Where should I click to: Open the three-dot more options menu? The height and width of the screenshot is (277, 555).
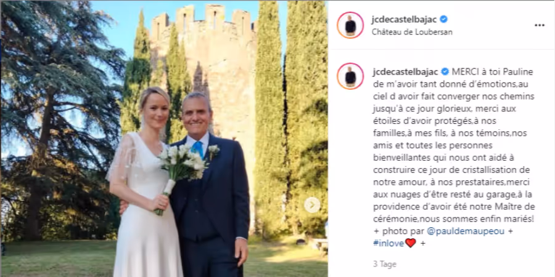click(x=540, y=25)
